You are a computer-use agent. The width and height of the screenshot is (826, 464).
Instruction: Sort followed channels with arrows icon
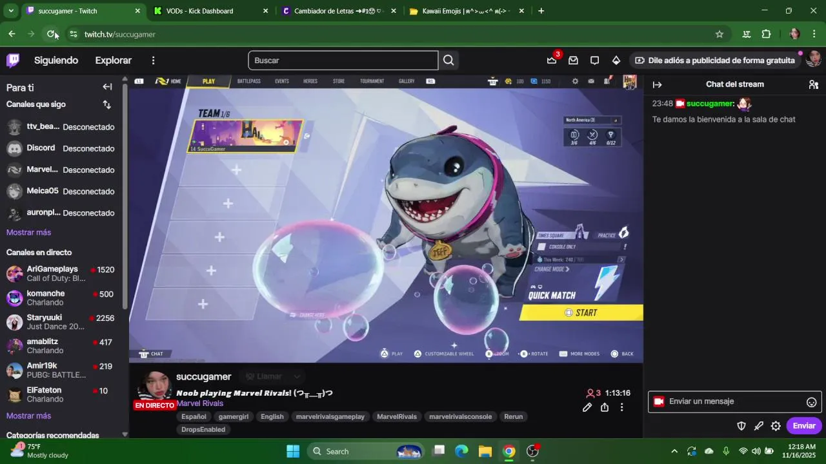point(107,104)
